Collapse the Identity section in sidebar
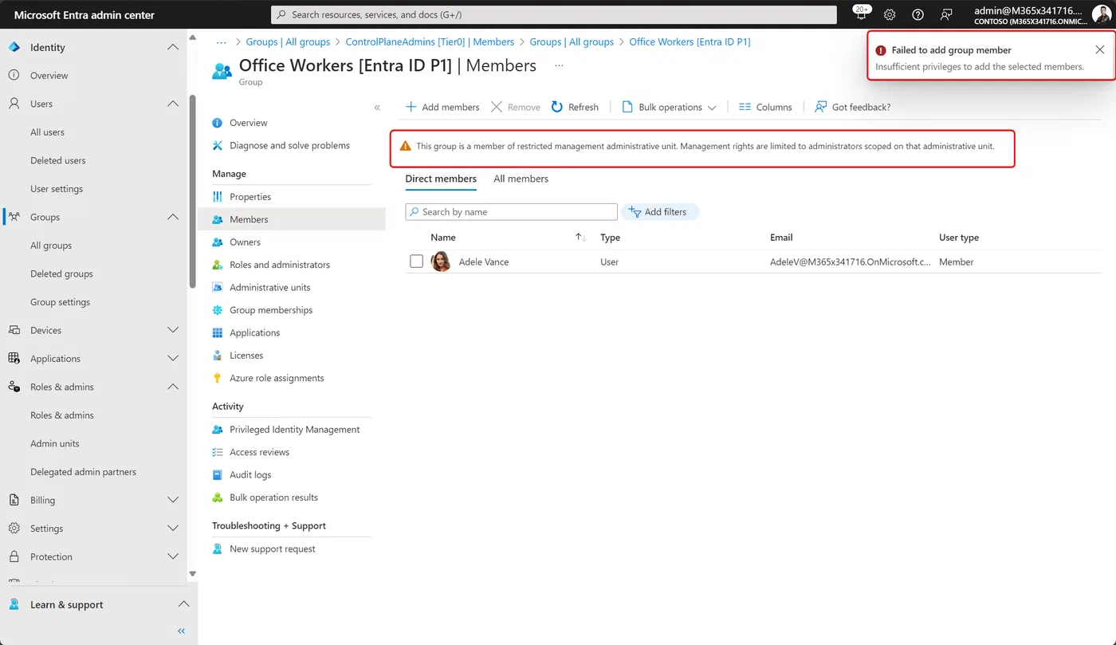Screen dimensions: 1116x645 [x=172, y=48]
